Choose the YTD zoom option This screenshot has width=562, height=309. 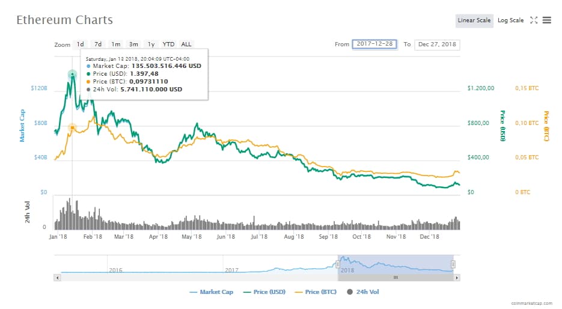click(x=169, y=44)
